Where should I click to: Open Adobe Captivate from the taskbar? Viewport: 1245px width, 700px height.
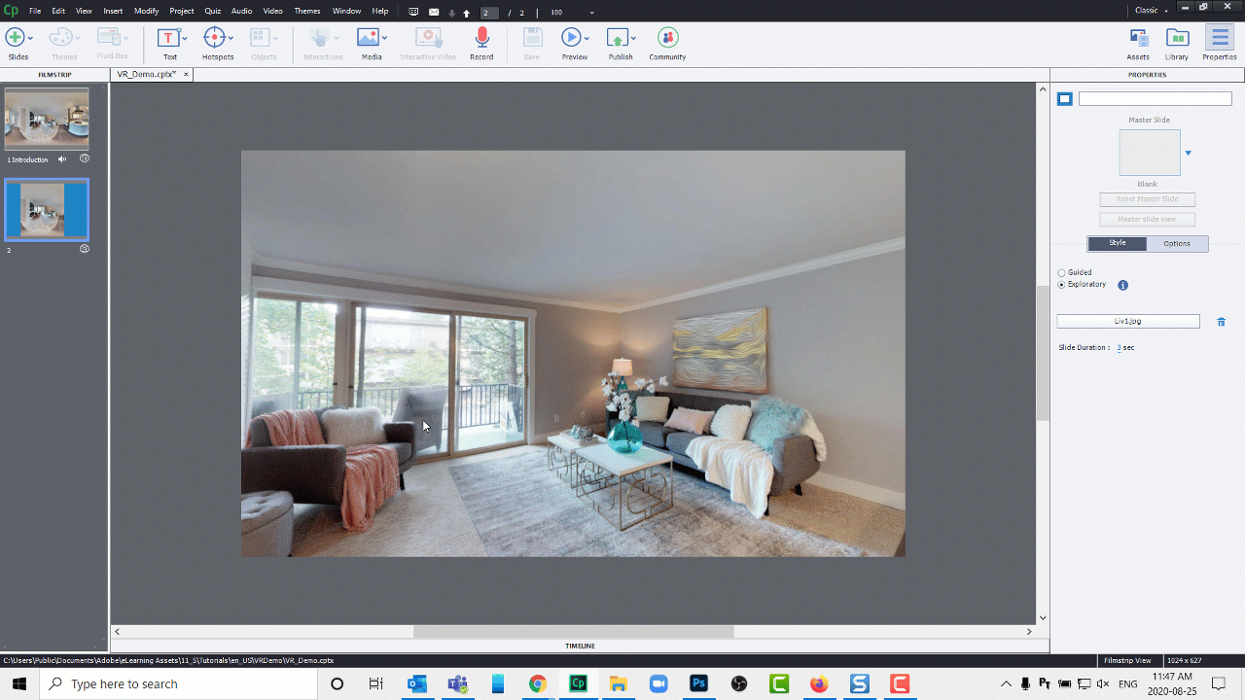pyautogui.click(x=579, y=684)
